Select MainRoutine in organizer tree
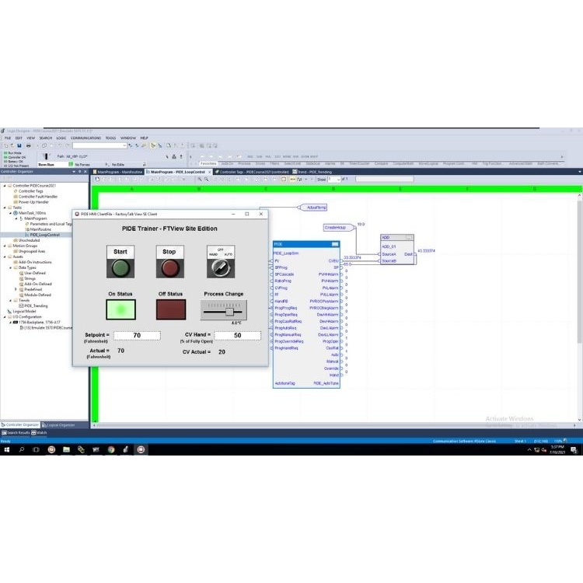Image resolution: width=583 pixels, height=583 pixels. point(40,229)
